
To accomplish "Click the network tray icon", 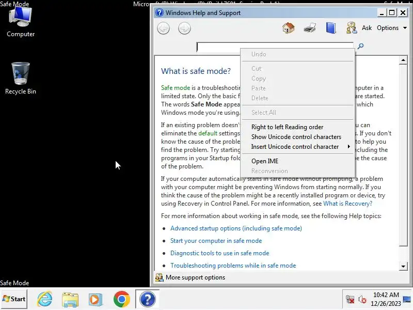I will [350, 300].
